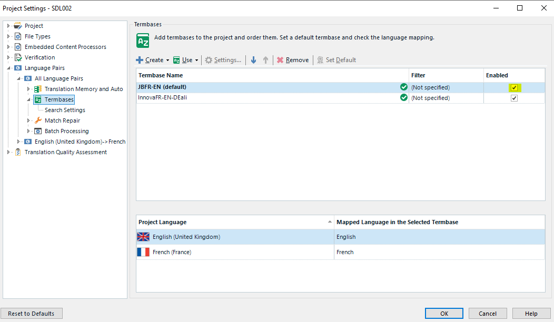Click the Termbases Az tree icon
The image size is (554, 322).
tap(38, 99)
